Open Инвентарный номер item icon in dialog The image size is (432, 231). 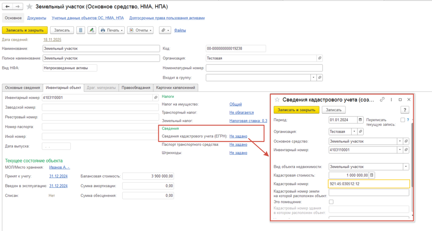coord(406,150)
